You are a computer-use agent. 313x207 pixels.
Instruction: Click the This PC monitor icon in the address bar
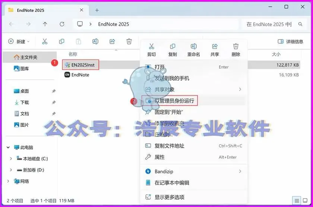point(80,24)
